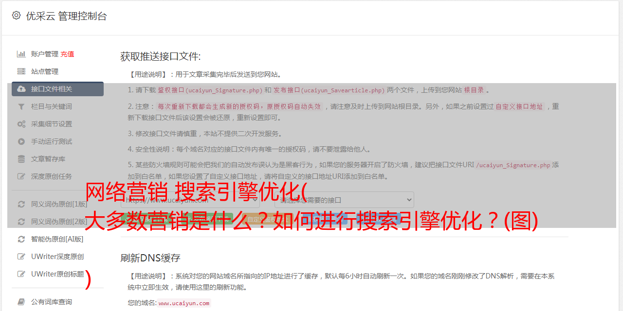This screenshot has height=311, width=623.
Task: Click the bar chart icon for 账户管理
Action: [21, 54]
